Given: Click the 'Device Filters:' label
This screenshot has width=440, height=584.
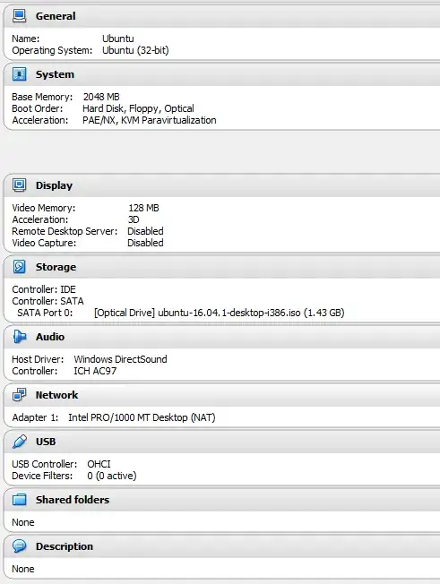Looking at the screenshot, I should point(42,476).
